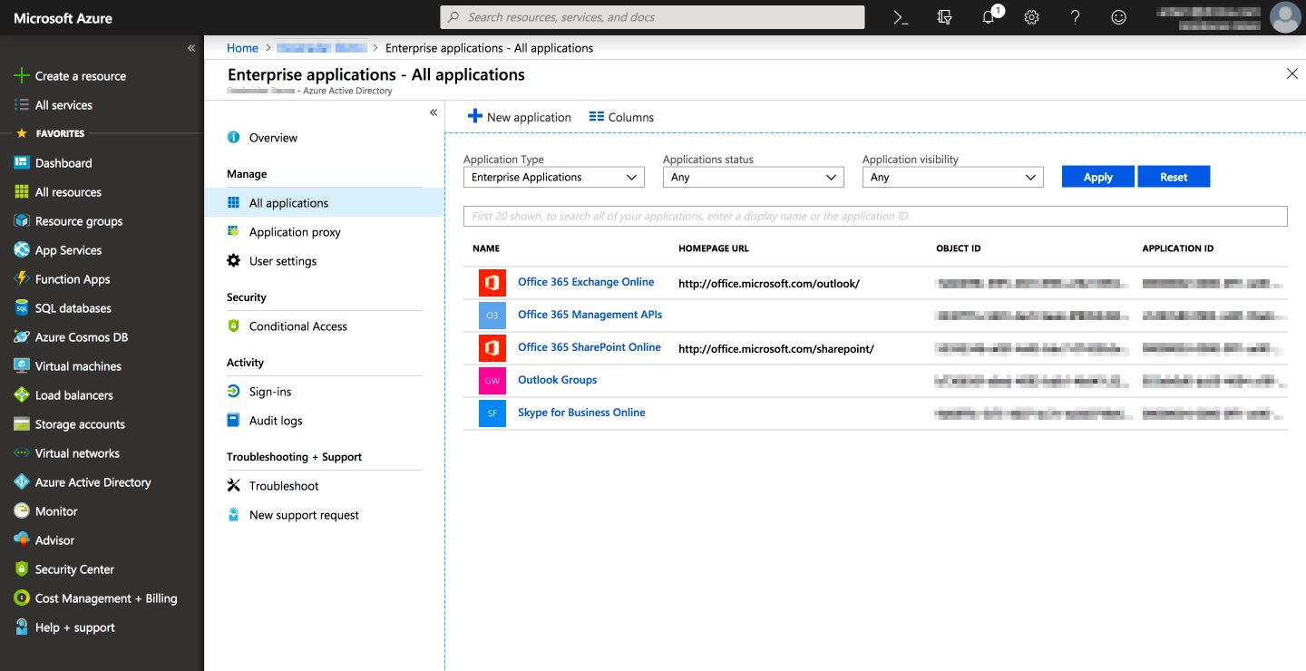Click the outlook homepage URL text
This screenshot has height=671, width=1306.
pos(769,284)
